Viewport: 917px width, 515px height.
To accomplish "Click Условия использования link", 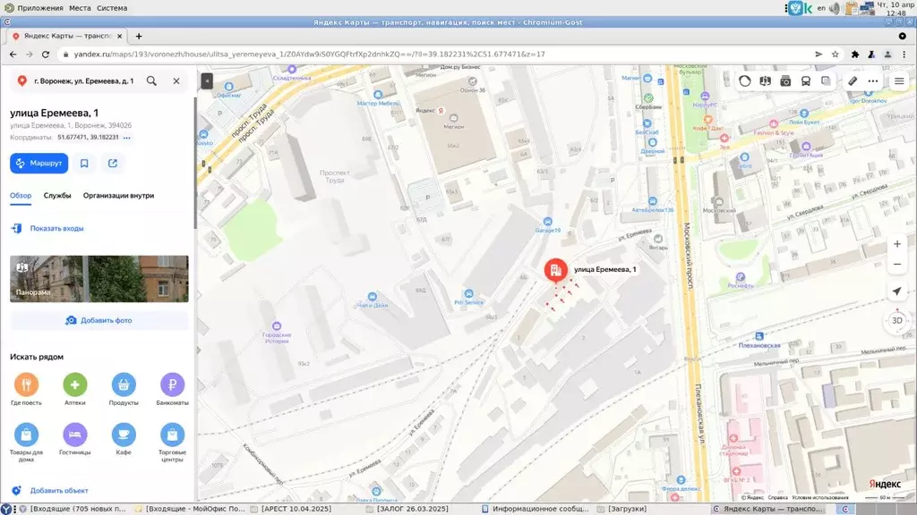I will click(x=820, y=498).
